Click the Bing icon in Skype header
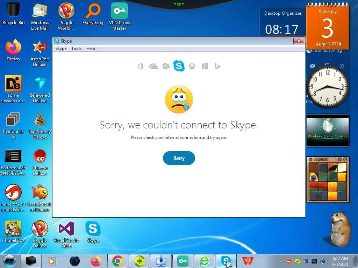Image resolution: width=358 pixels, height=268 pixels. tap(217, 66)
